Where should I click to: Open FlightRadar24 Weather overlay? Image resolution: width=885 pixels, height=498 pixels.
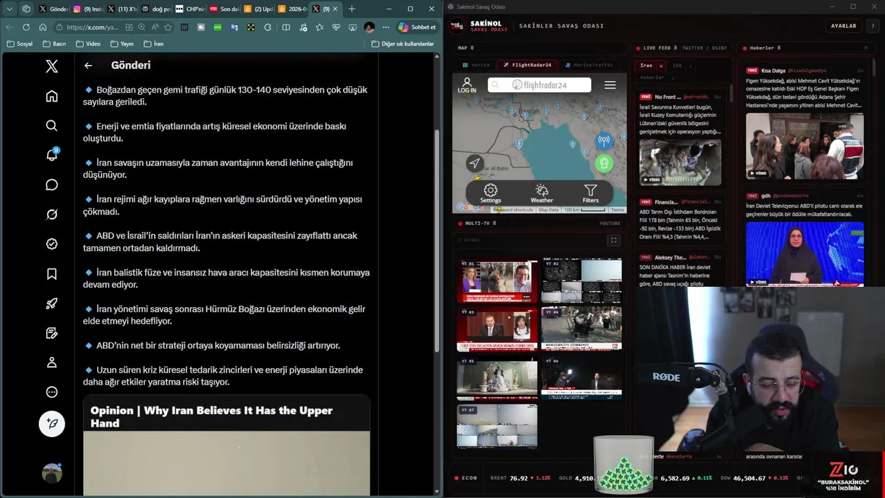pos(541,194)
